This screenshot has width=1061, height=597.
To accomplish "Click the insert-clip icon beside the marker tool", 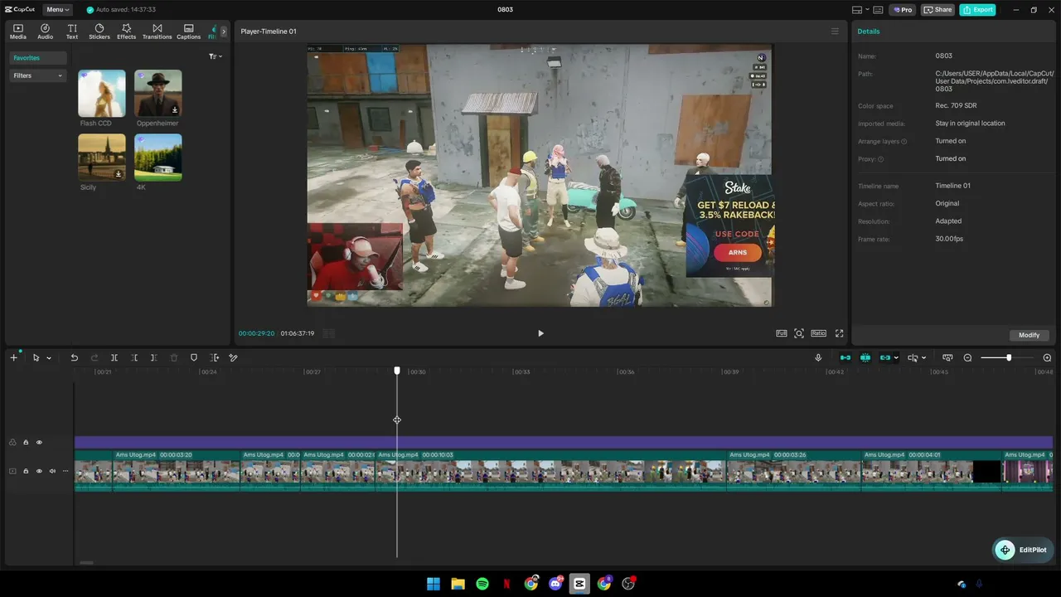I will point(214,358).
